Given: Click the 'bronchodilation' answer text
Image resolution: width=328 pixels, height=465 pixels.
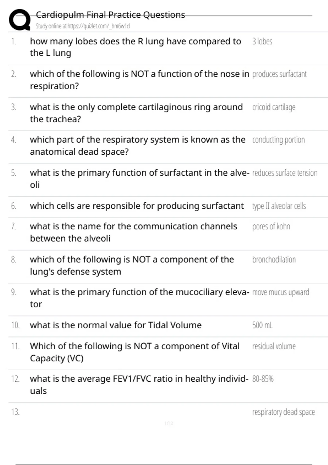Looking at the screenshot, I should click(x=274, y=260).
